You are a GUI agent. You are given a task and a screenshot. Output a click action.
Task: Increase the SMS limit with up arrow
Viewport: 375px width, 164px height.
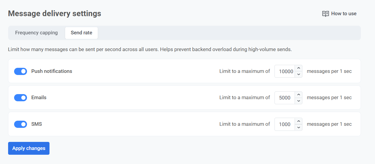point(298,121)
